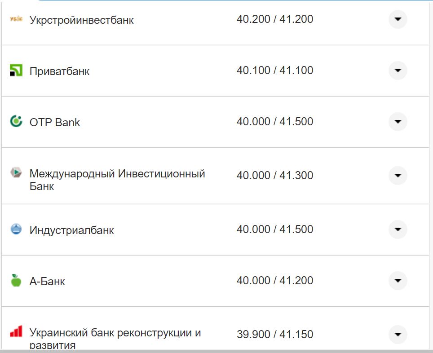Expand Украинский банк реконструкции и развития details
Screen dimensions: 433x353
[x=398, y=334]
